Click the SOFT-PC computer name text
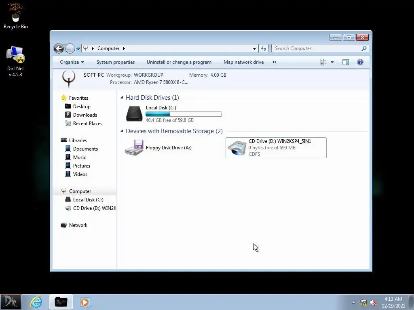 93,75
